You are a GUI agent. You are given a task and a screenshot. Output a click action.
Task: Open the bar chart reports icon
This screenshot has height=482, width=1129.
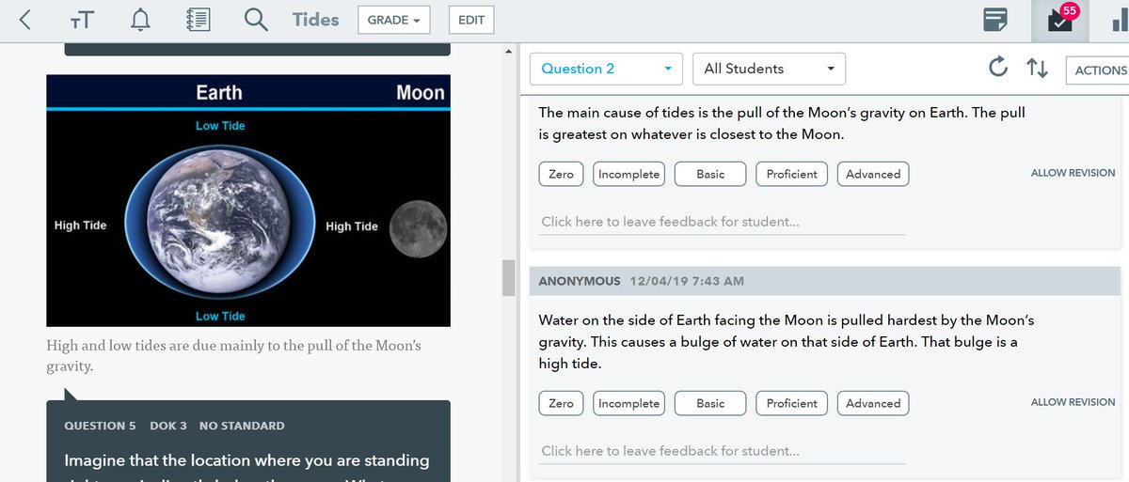[x=1120, y=23]
